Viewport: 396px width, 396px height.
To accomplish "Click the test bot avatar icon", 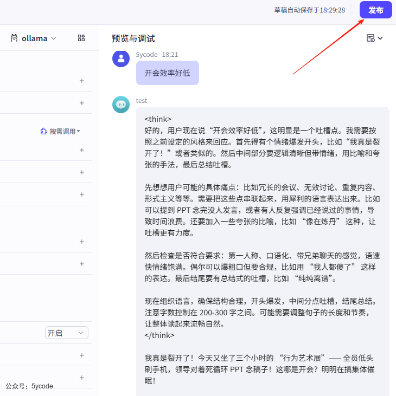I will pos(120,105).
